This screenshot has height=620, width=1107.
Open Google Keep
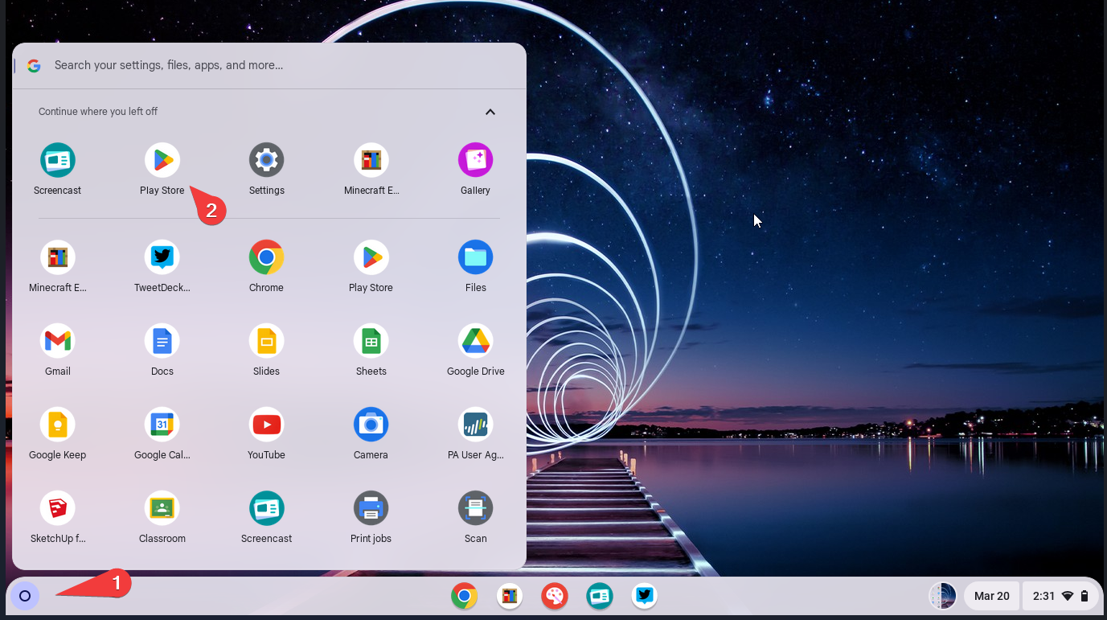coord(57,424)
